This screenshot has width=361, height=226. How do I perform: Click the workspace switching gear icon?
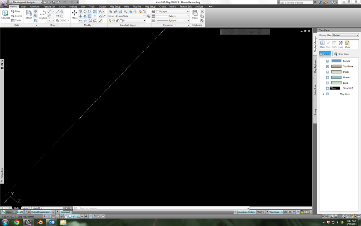point(343,216)
